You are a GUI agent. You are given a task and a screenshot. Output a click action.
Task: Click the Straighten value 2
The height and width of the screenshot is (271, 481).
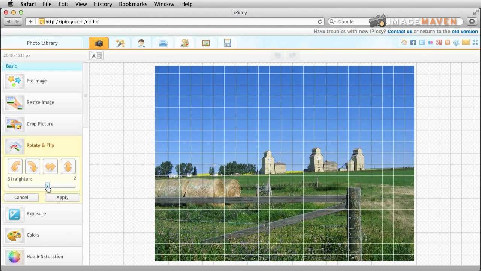click(x=75, y=178)
